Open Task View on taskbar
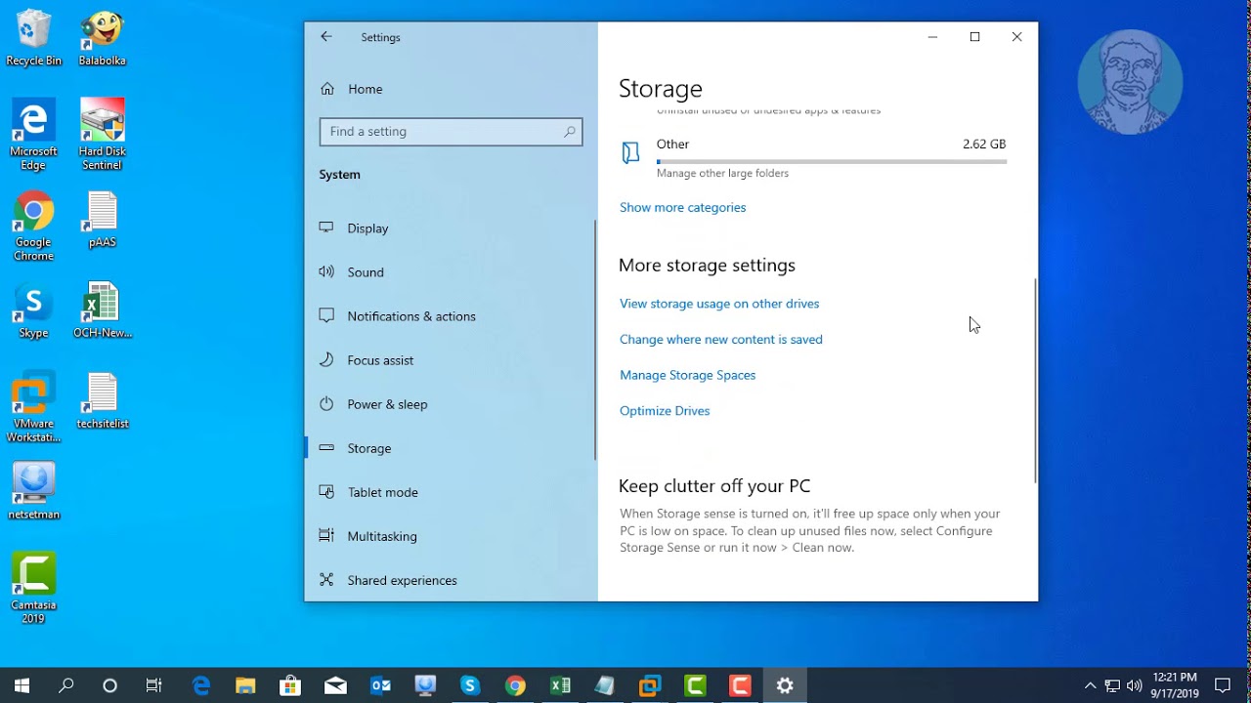1251x703 pixels. tap(154, 685)
